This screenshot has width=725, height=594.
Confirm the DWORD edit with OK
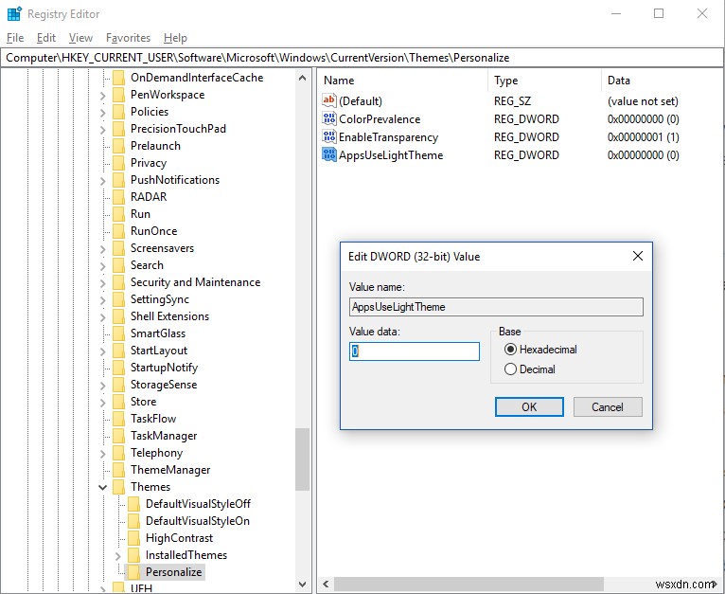(x=529, y=407)
